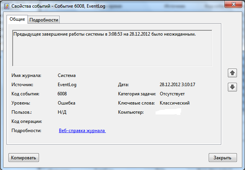Click the task category value Отсутствует
245x170 pixels.
pyautogui.click(x=172, y=94)
